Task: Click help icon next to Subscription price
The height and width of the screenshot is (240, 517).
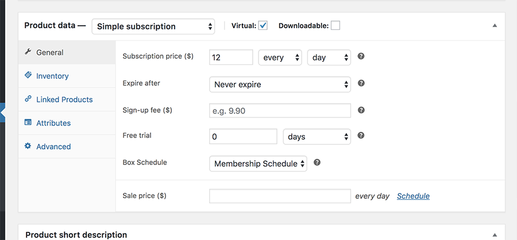Action: click(361, 56)
